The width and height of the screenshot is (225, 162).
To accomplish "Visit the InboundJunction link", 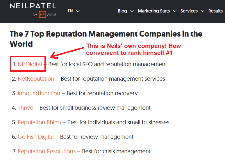I will point(39,93).
